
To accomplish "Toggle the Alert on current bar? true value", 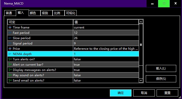I will click(x=106, y=64).
